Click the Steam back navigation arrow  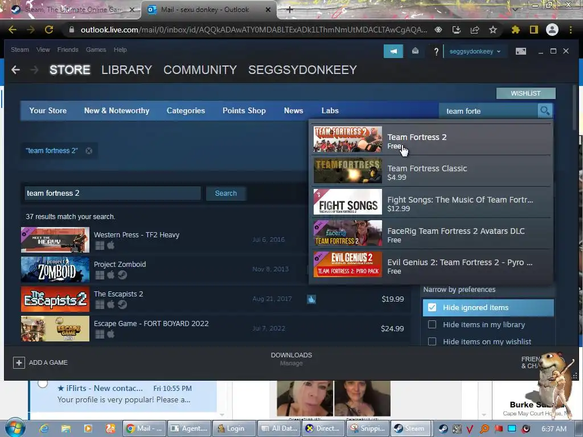[15, 69]
